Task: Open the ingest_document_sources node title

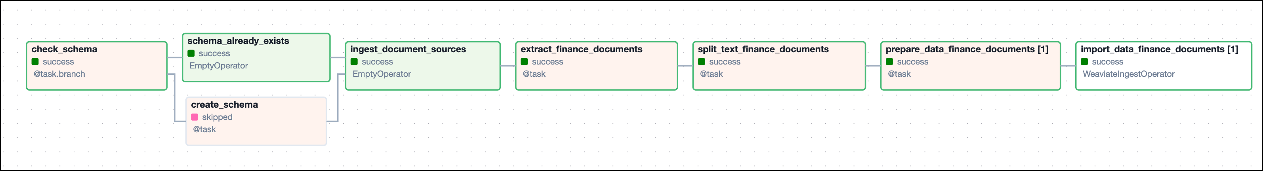Action: pos(408,49)
